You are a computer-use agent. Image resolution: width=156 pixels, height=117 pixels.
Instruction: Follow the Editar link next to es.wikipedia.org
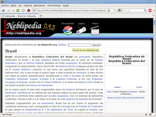(x=62, y=45)
